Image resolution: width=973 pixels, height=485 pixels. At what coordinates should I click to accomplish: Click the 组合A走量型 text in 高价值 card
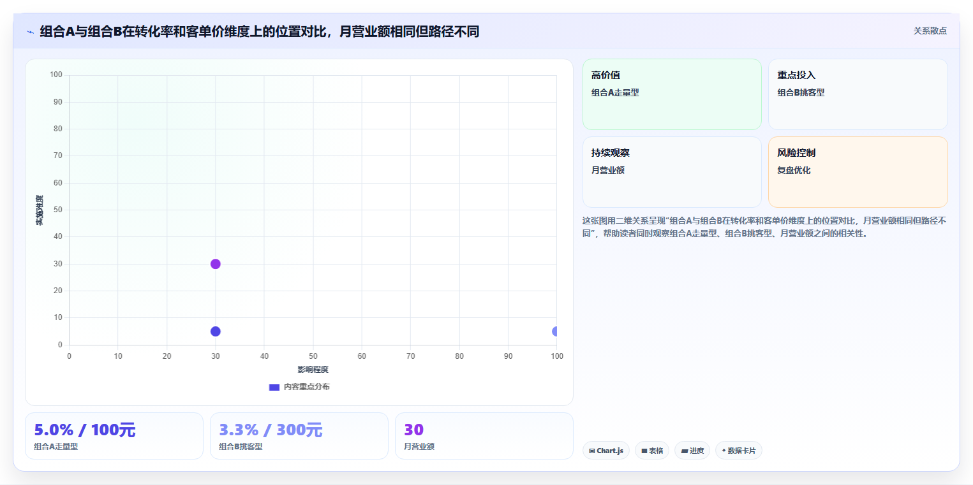pyautogui.click(x=615, y=92)
